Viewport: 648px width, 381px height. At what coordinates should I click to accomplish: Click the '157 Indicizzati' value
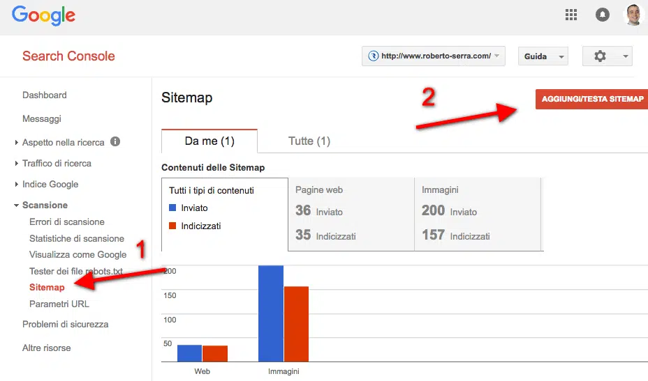pyautogui.click(x=456, y=235)
